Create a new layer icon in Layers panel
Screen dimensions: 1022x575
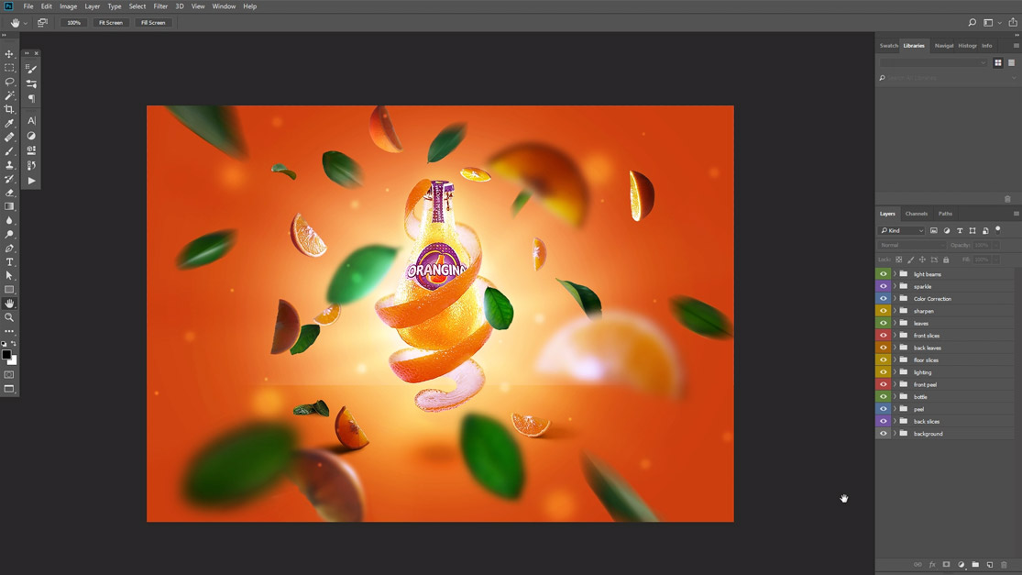pos(989,565)
